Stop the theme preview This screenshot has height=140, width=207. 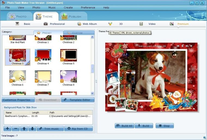(165, 126)
